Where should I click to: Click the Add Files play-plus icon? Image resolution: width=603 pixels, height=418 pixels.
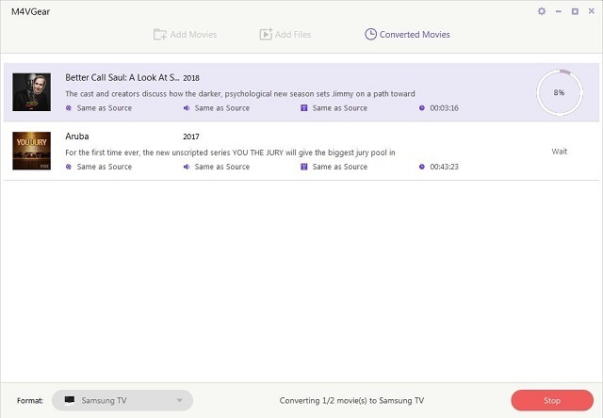click(266, 34)
